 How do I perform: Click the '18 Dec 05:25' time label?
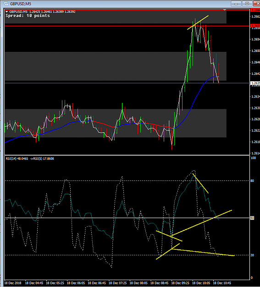click(x=55, y=283)
